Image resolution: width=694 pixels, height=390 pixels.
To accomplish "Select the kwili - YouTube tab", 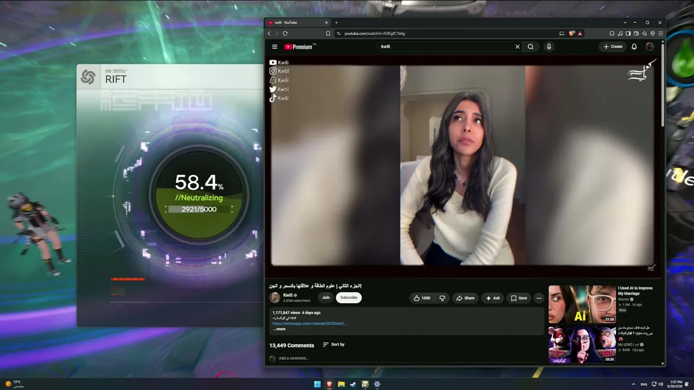I will coord(297,23).
